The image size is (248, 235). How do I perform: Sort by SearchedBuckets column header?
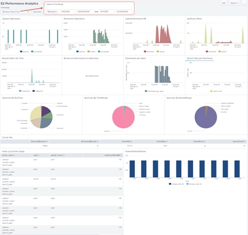39,141
